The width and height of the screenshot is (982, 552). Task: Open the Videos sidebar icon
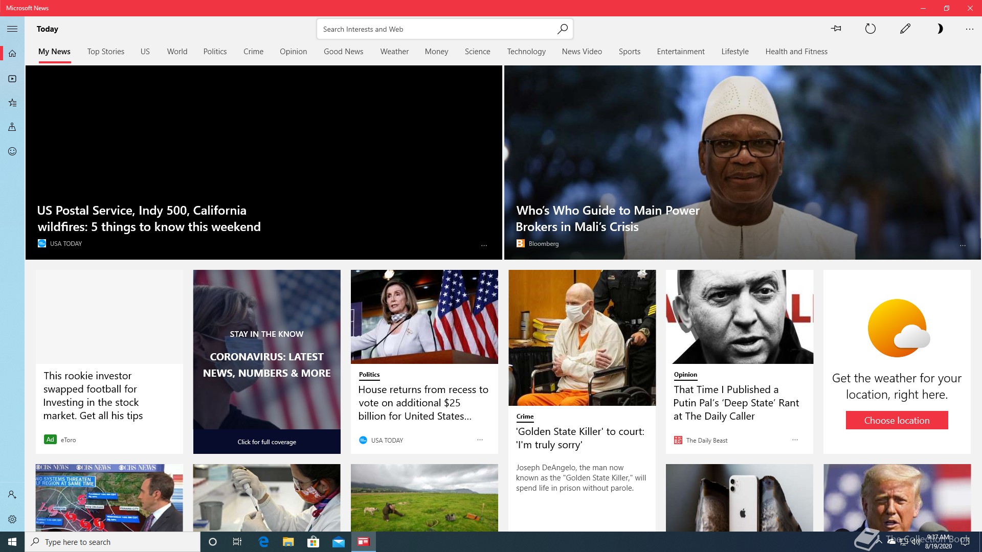click(12, 79)
